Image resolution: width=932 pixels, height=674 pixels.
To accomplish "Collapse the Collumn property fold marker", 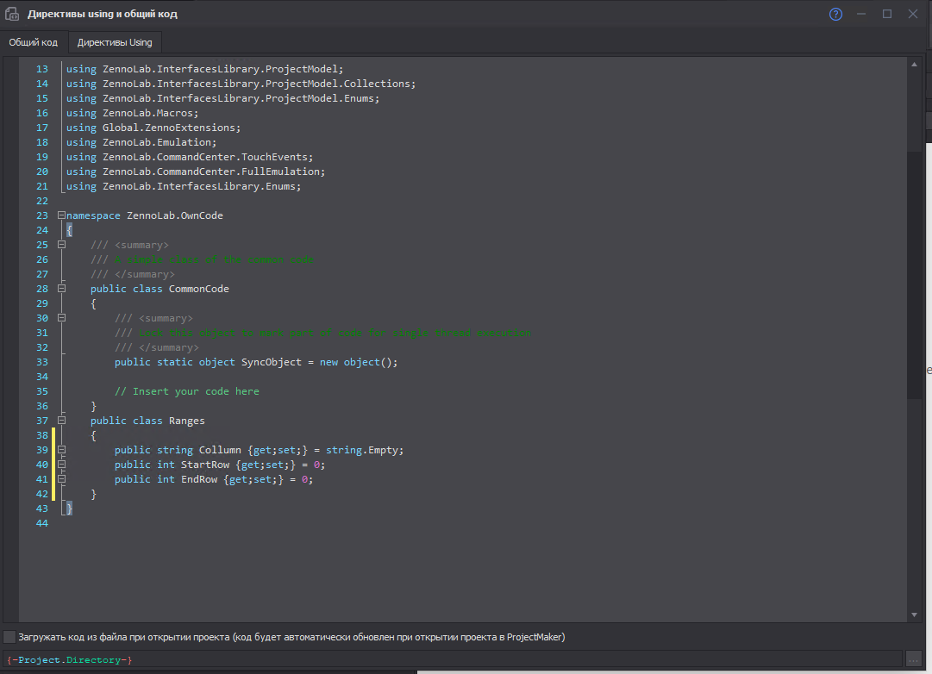I will pos(61,450).
